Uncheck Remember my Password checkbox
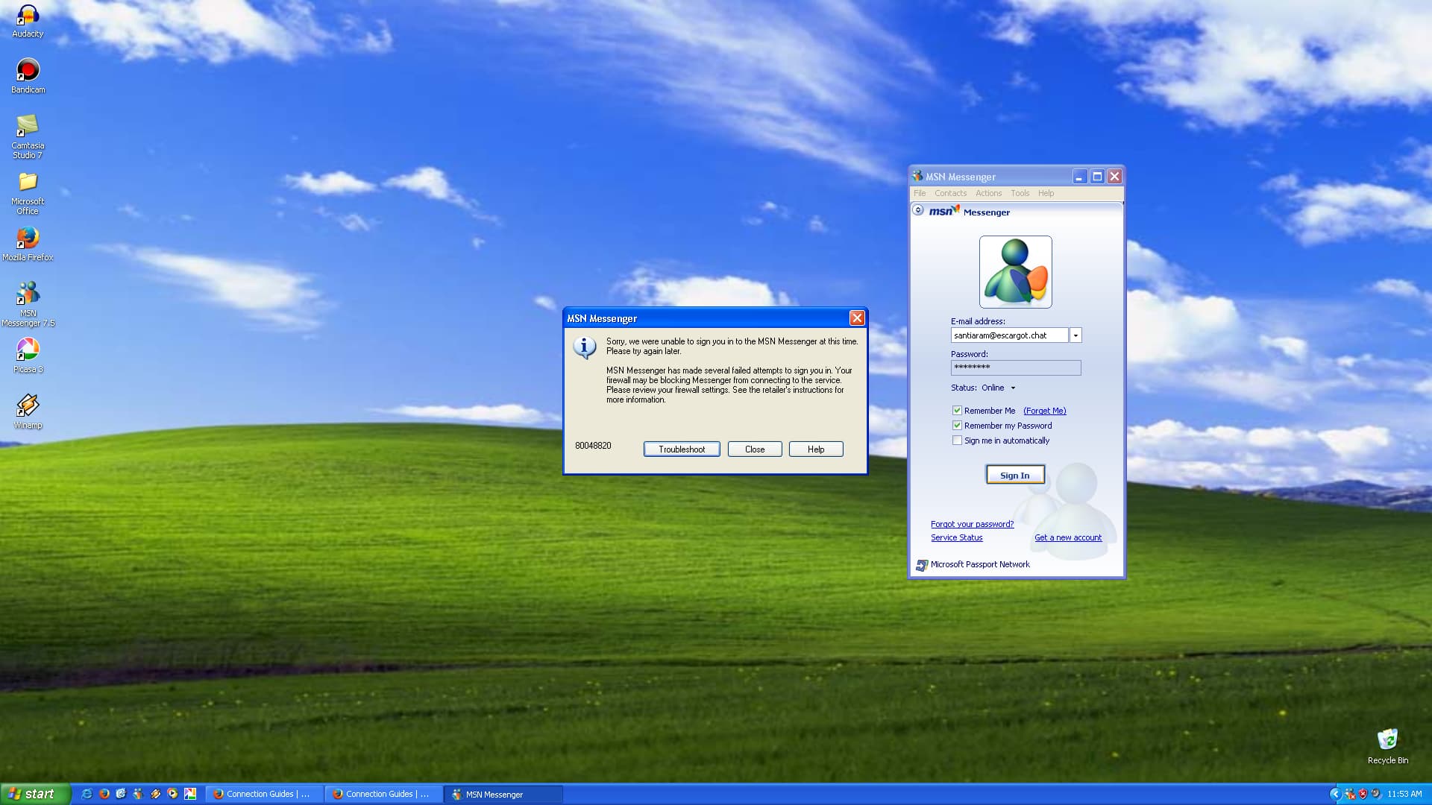The width and height of the screenshot is (1432, 805). click(957, 426)
